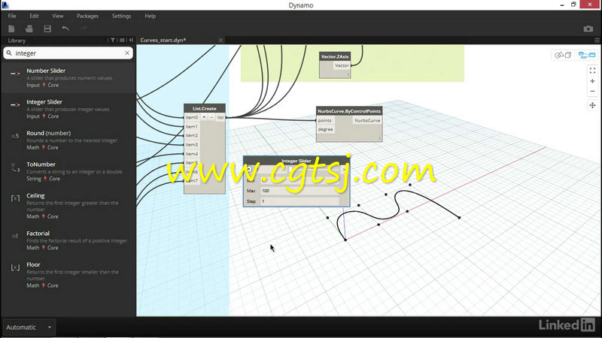
Task: Switch to graph node view
Action: coord(587,55)
